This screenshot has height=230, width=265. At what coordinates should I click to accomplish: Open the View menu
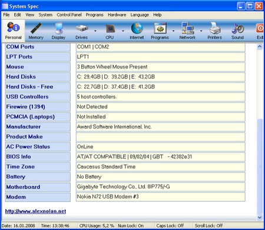pos(29,15)
